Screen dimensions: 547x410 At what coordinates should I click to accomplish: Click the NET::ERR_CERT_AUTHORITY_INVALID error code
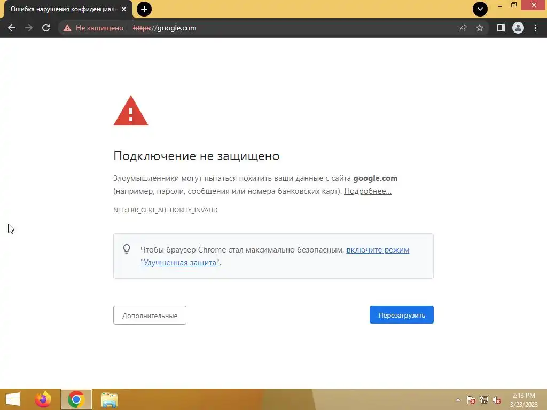pyautogui.click(x=166, y=210)
